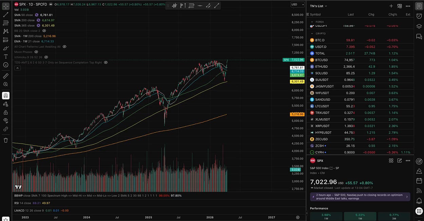Viewport: 424px width, 221px height.
Task: Select the brush drawing tool
Action: [6, 48]
